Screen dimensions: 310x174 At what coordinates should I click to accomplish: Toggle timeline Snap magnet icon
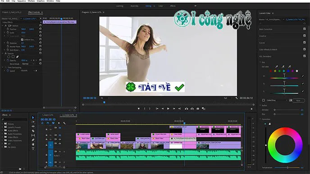(48, 123)
